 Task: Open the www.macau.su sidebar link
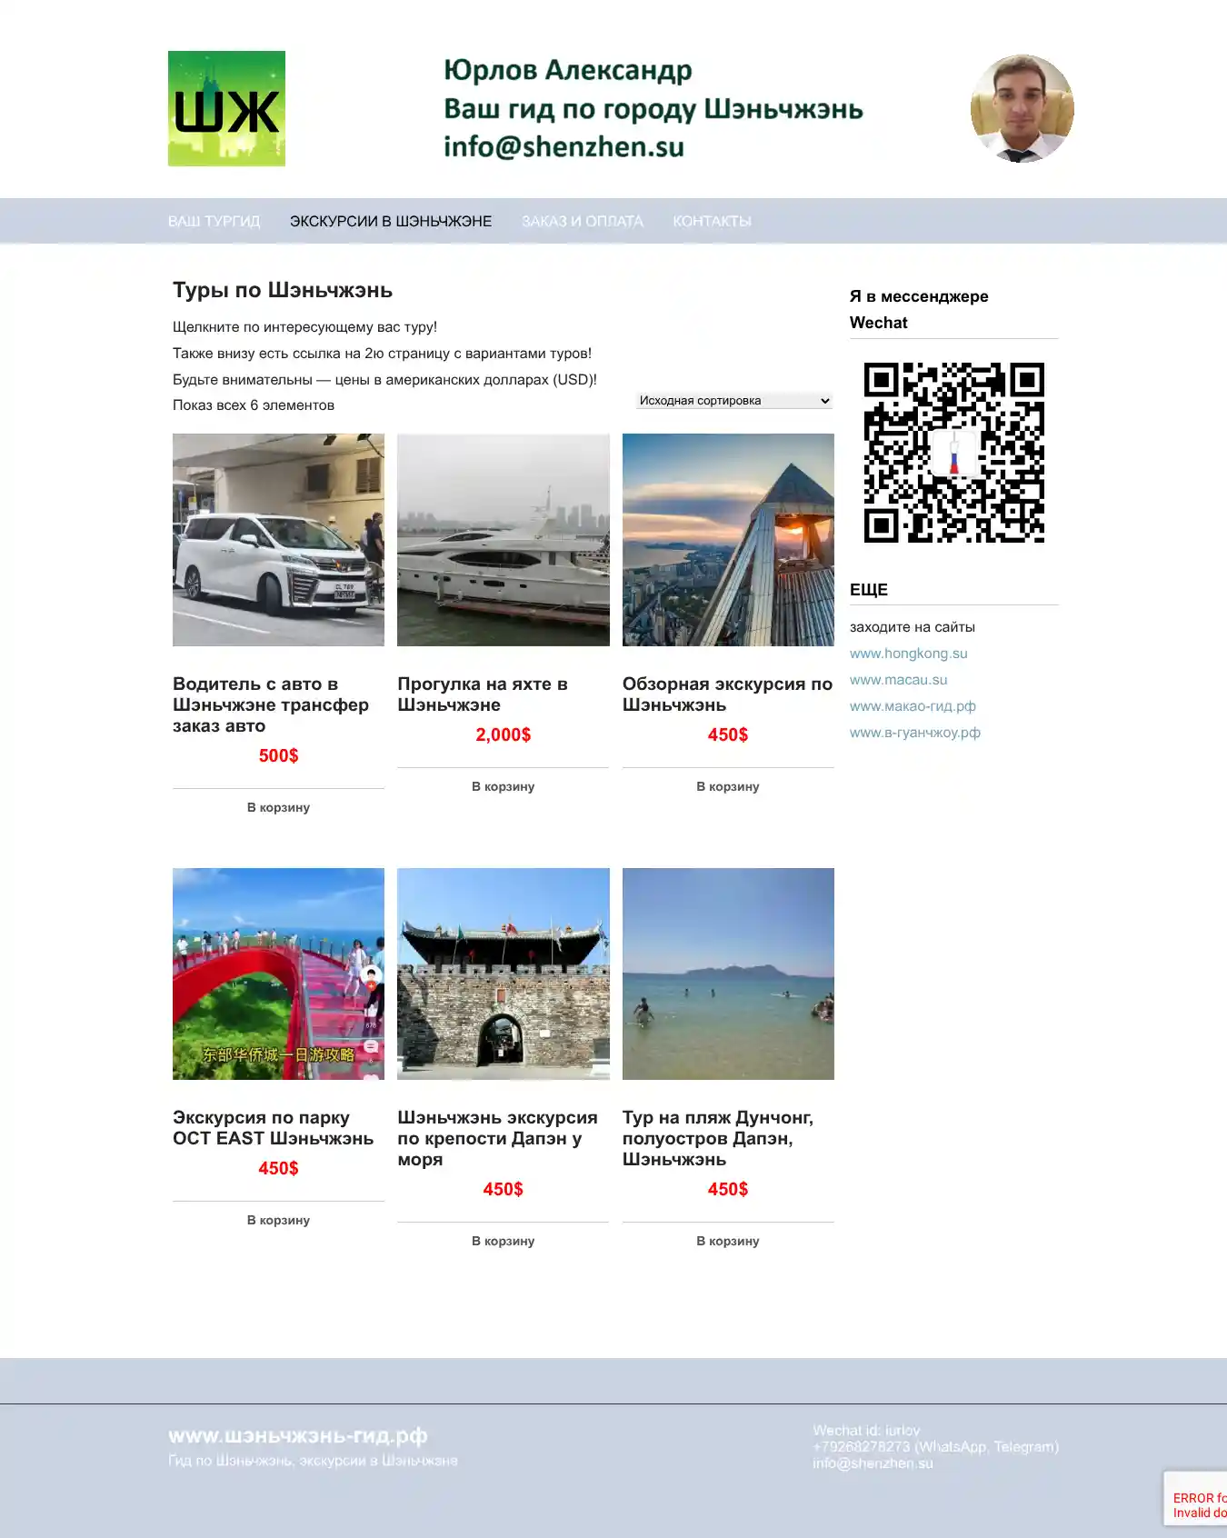(898, 680)
